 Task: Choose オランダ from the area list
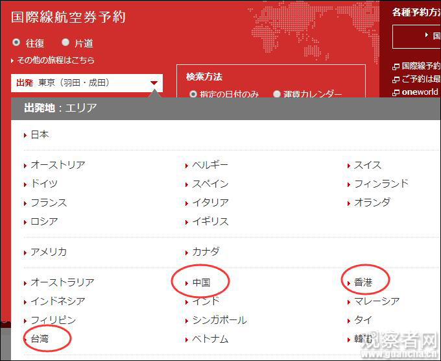click(x=372, y=203)
